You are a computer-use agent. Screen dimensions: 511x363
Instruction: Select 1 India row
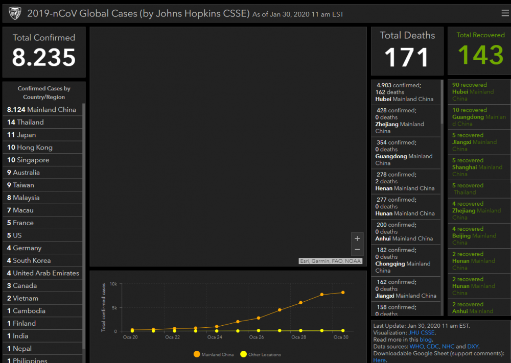tap(42, 336)
